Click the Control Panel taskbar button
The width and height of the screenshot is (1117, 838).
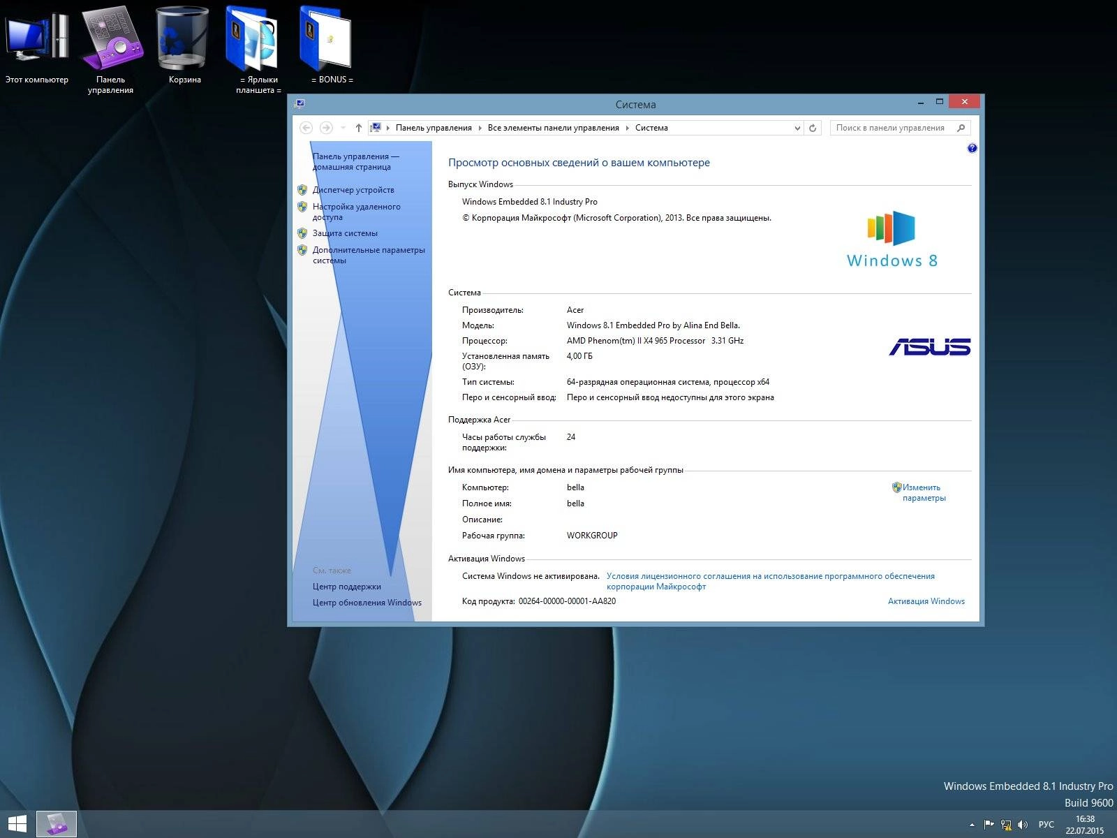[x=56, y=825]
